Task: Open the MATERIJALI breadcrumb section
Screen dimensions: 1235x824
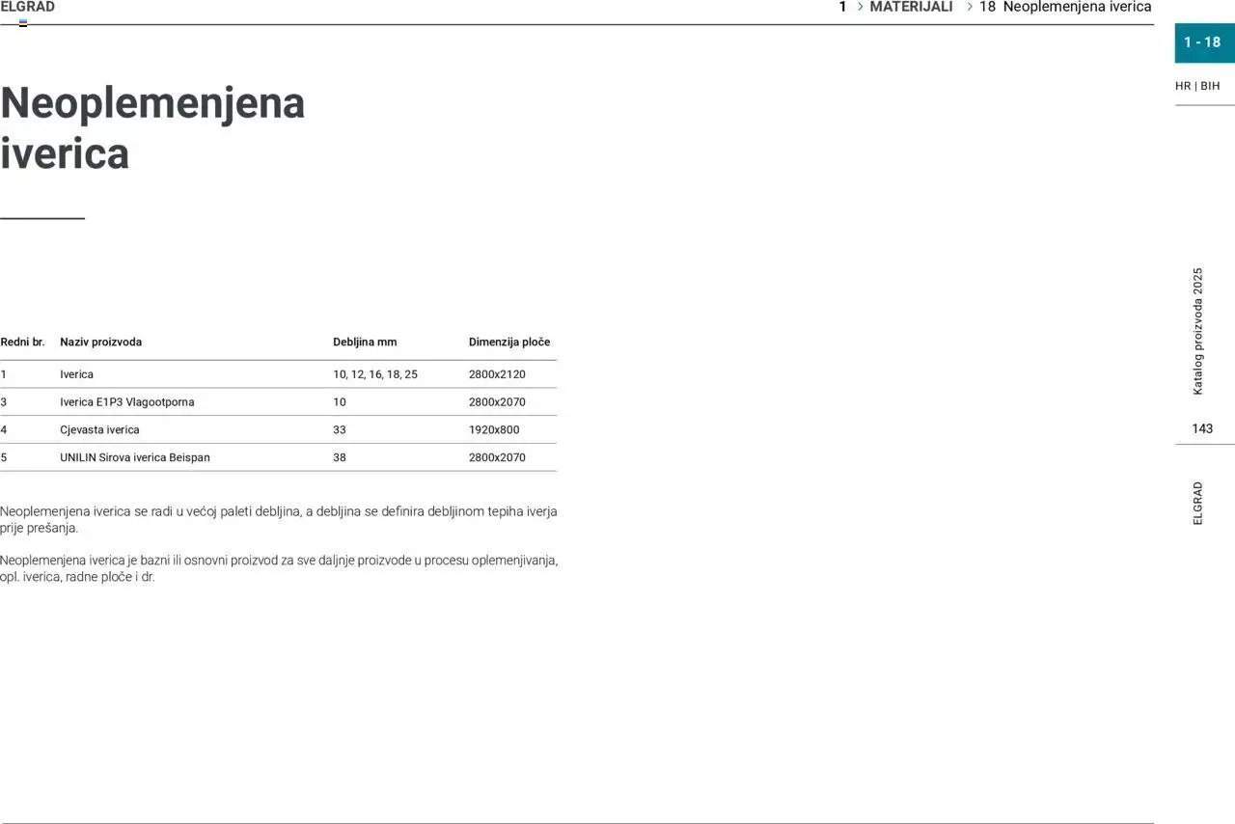Action: [911, 7]
